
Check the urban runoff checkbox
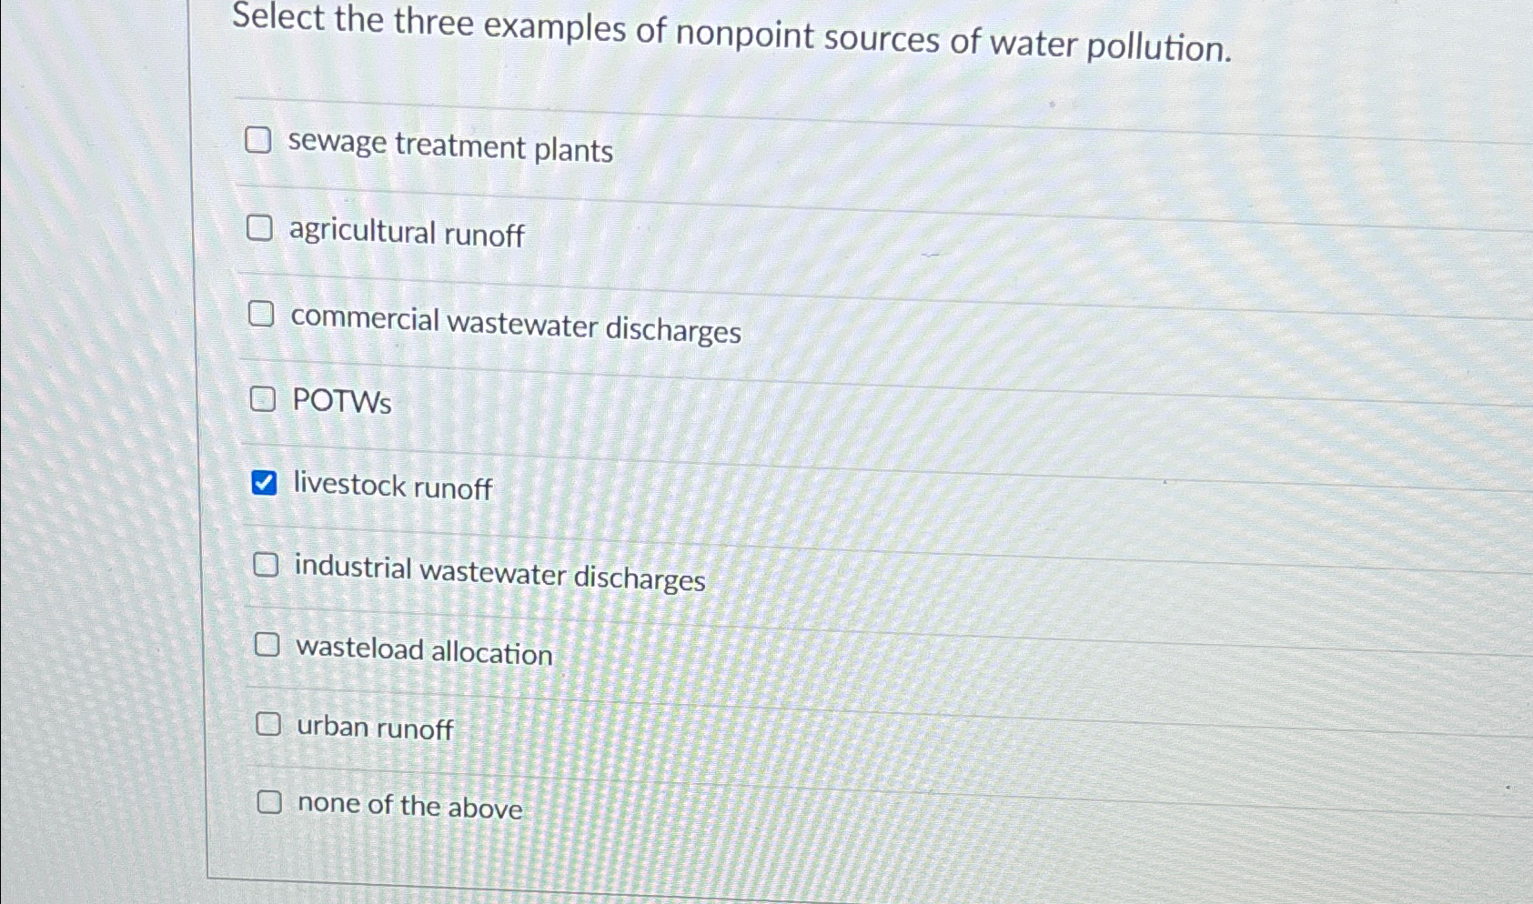[269, 724]
